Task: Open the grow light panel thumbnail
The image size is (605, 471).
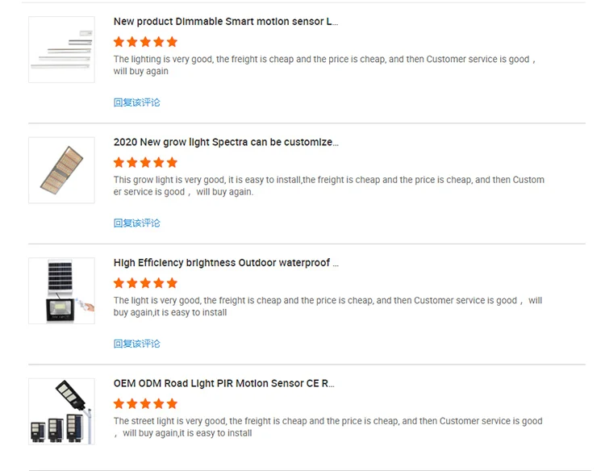Action: coord(61,170)
